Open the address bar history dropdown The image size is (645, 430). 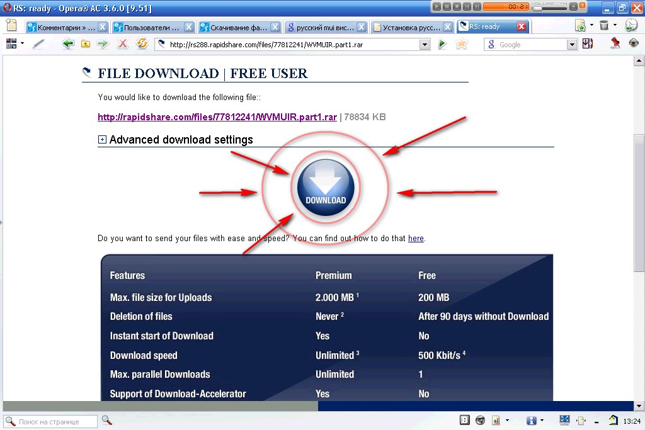[425, 45]
